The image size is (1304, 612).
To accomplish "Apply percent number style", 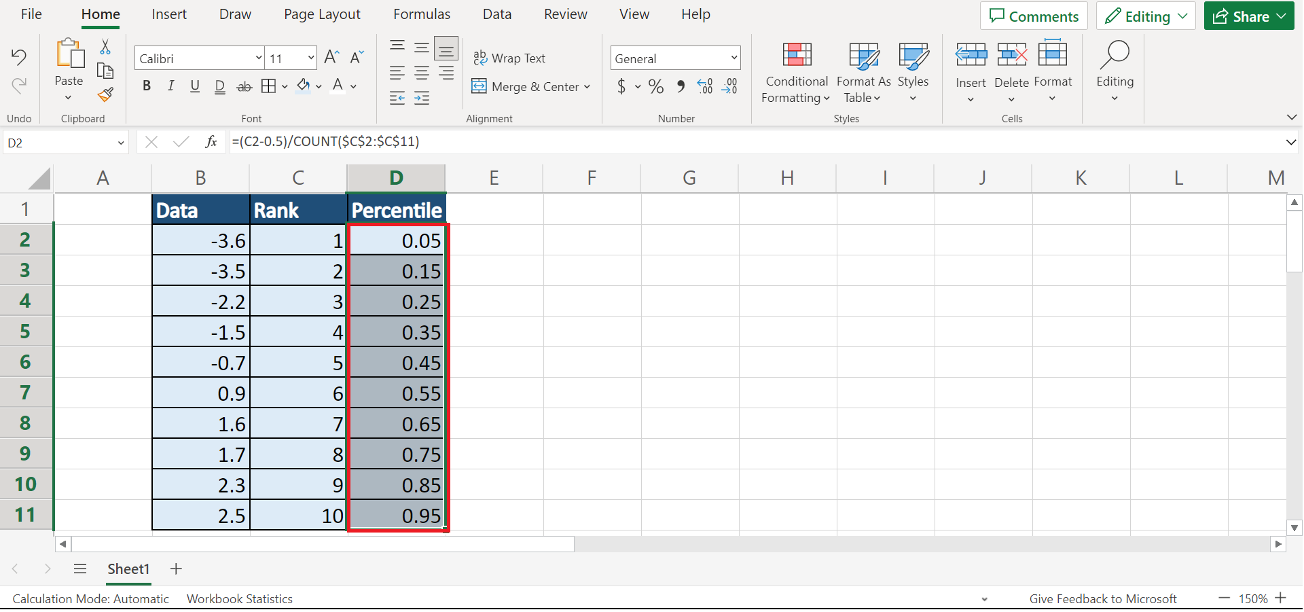I will [656, 86].
